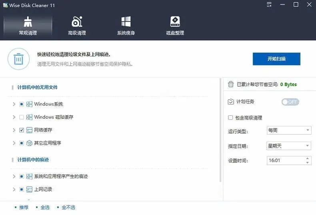Minimize the Wise Disk Cleaner window

pyautogui.click(x=282, y=4)
